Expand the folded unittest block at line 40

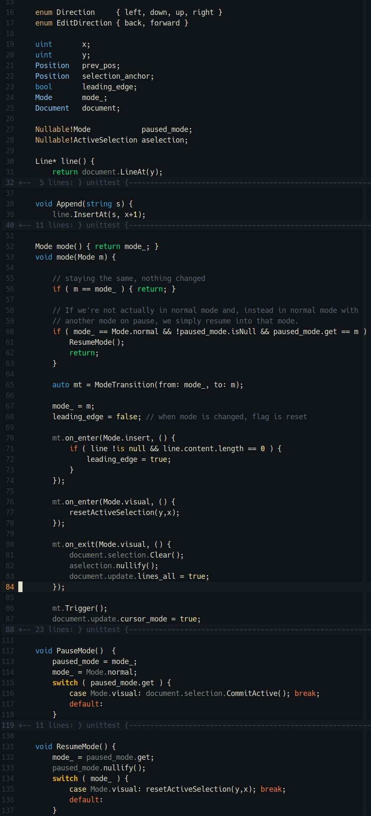pos(195,225)
